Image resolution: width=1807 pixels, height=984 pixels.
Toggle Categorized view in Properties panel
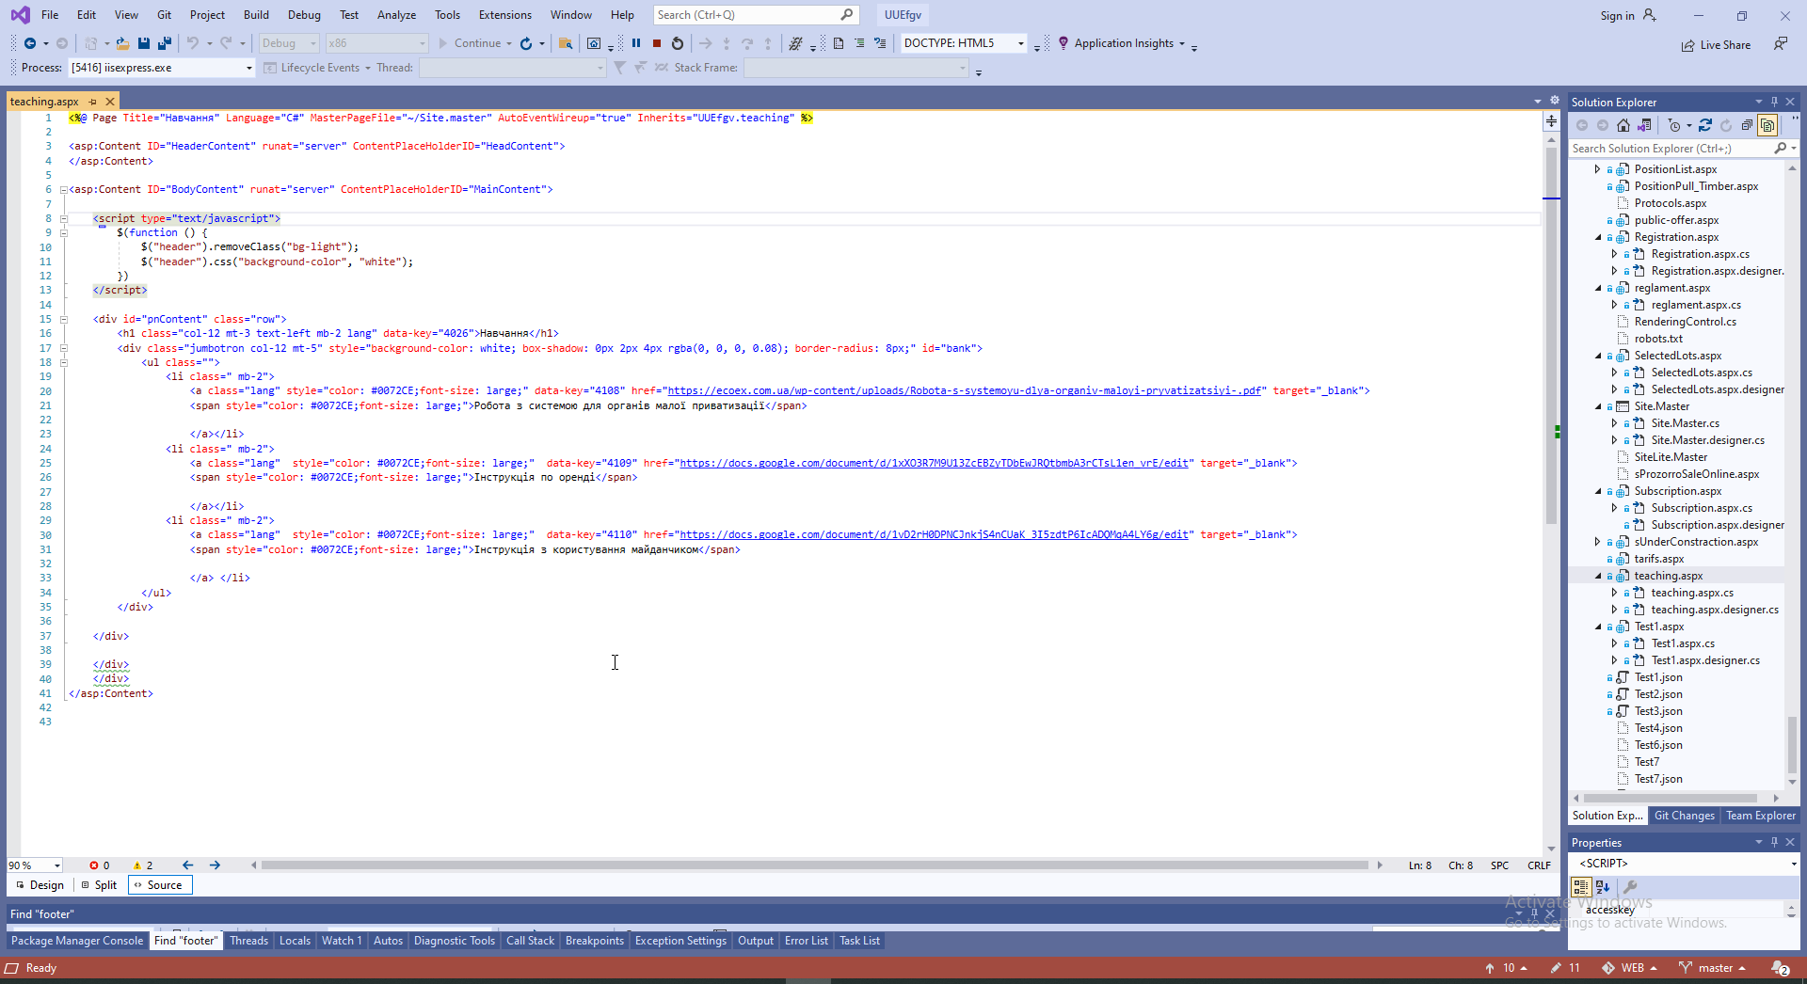pyautogui.click(x=1581, y=886)
